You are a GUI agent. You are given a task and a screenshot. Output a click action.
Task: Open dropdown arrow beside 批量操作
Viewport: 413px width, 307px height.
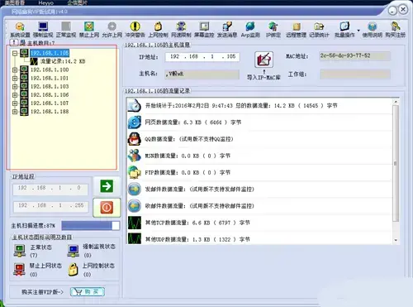pyautogui.click(x=358, y=31)
